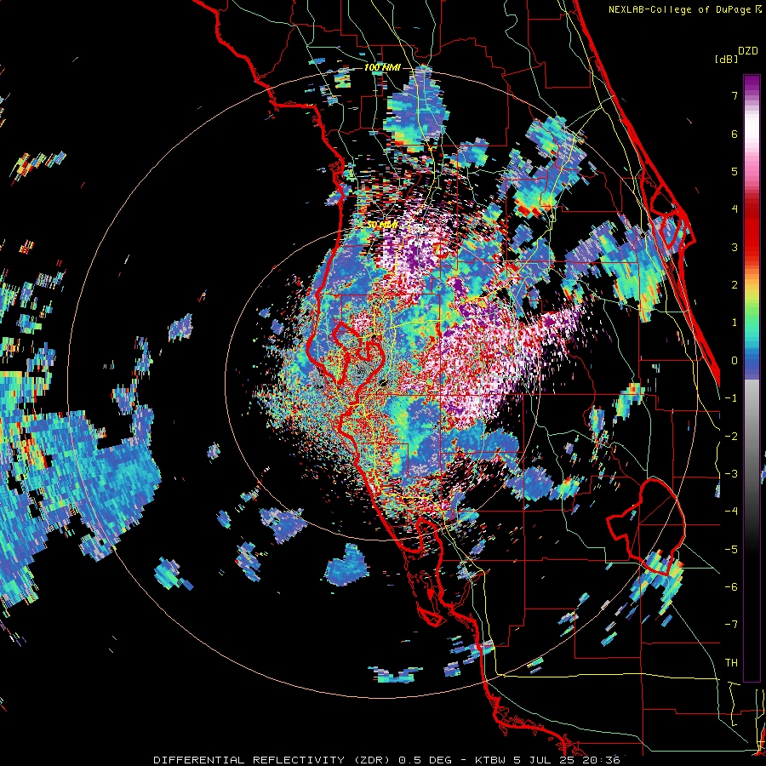Click the 0 dB scale tick label

coord(735,361)
